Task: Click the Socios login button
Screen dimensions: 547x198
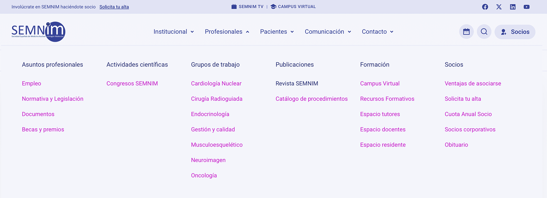Action: pos(515,32)
